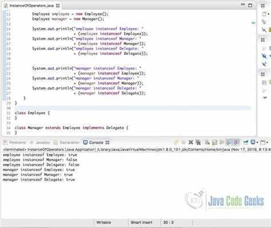Click cursor position 30 : 3 in status bar
Screen dimensions: 271x228
[x=168, y=222]
